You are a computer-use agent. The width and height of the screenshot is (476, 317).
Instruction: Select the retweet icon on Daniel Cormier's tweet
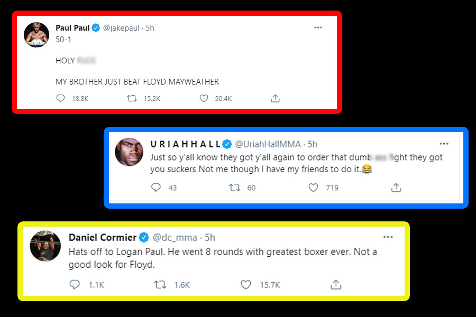(x=164, y=284)
